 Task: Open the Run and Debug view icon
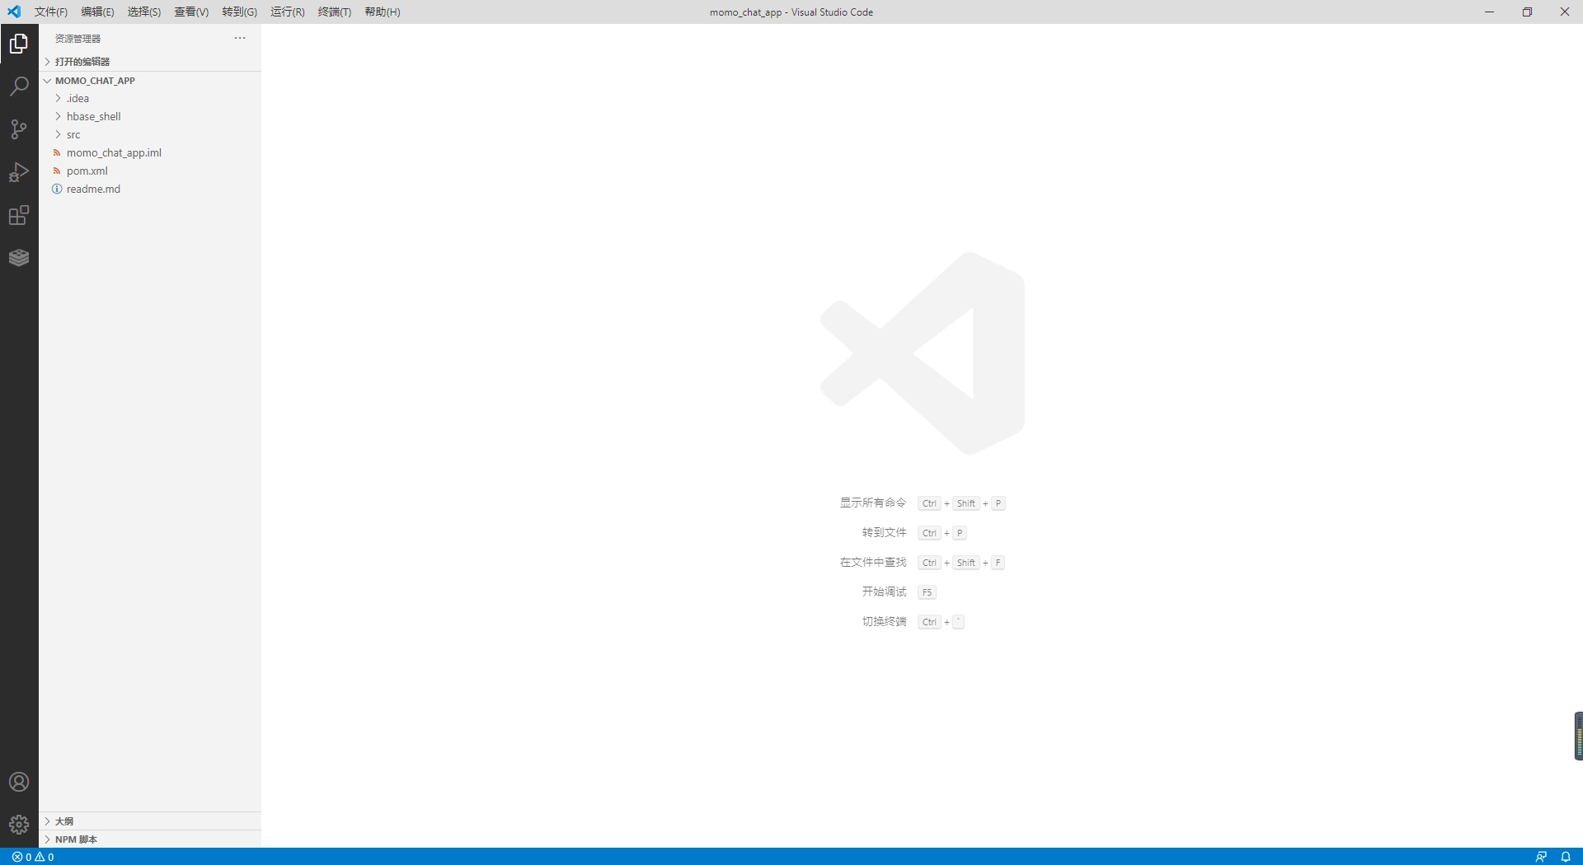pyautogui.click(x=19, y=172)
